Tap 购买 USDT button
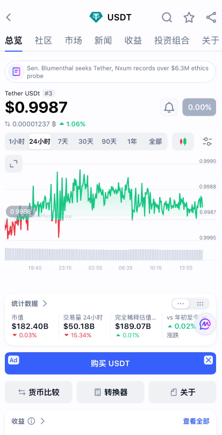The image size is (222, 435). click(x=110, y=363)
